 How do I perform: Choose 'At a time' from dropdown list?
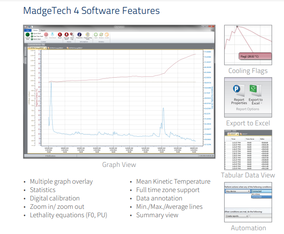(261, 194)
